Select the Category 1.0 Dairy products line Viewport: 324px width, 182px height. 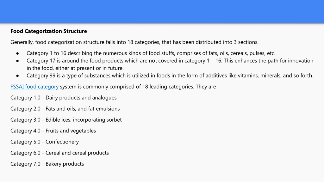coord(63,98)
